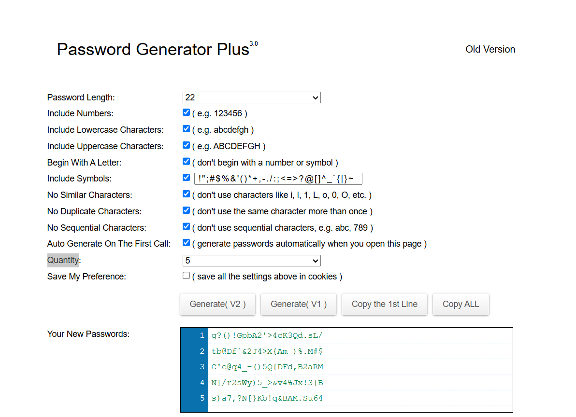Disable Include Lowercase Characters option
This screenshot has width=576, height=417.
pos(186,129)
